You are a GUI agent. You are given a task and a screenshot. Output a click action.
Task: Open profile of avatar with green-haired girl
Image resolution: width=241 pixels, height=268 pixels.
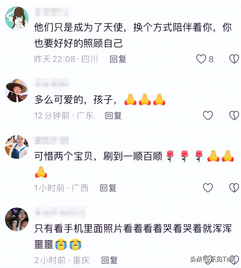17,18
